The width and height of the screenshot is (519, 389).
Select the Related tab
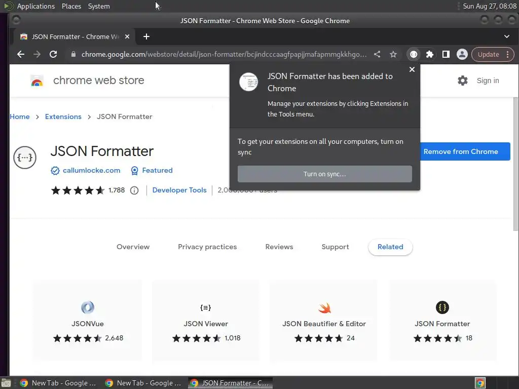[390, 247]
